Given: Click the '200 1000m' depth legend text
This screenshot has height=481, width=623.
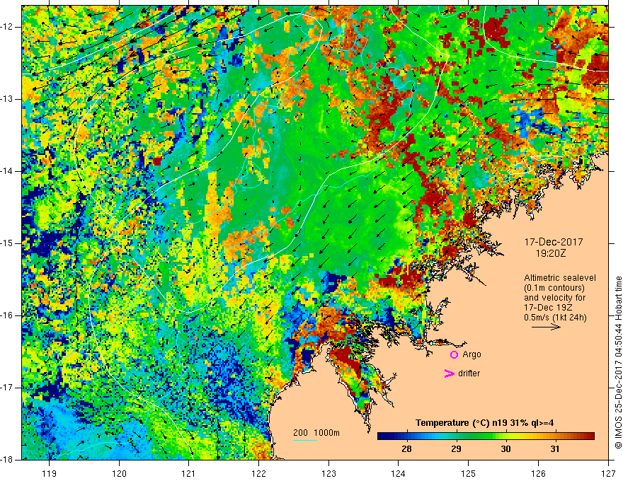Looking at the screenshot, I should [316, 433].
